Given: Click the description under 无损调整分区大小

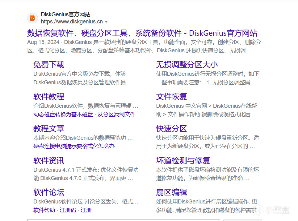Looking at the screenshot, I should point(208,78).
